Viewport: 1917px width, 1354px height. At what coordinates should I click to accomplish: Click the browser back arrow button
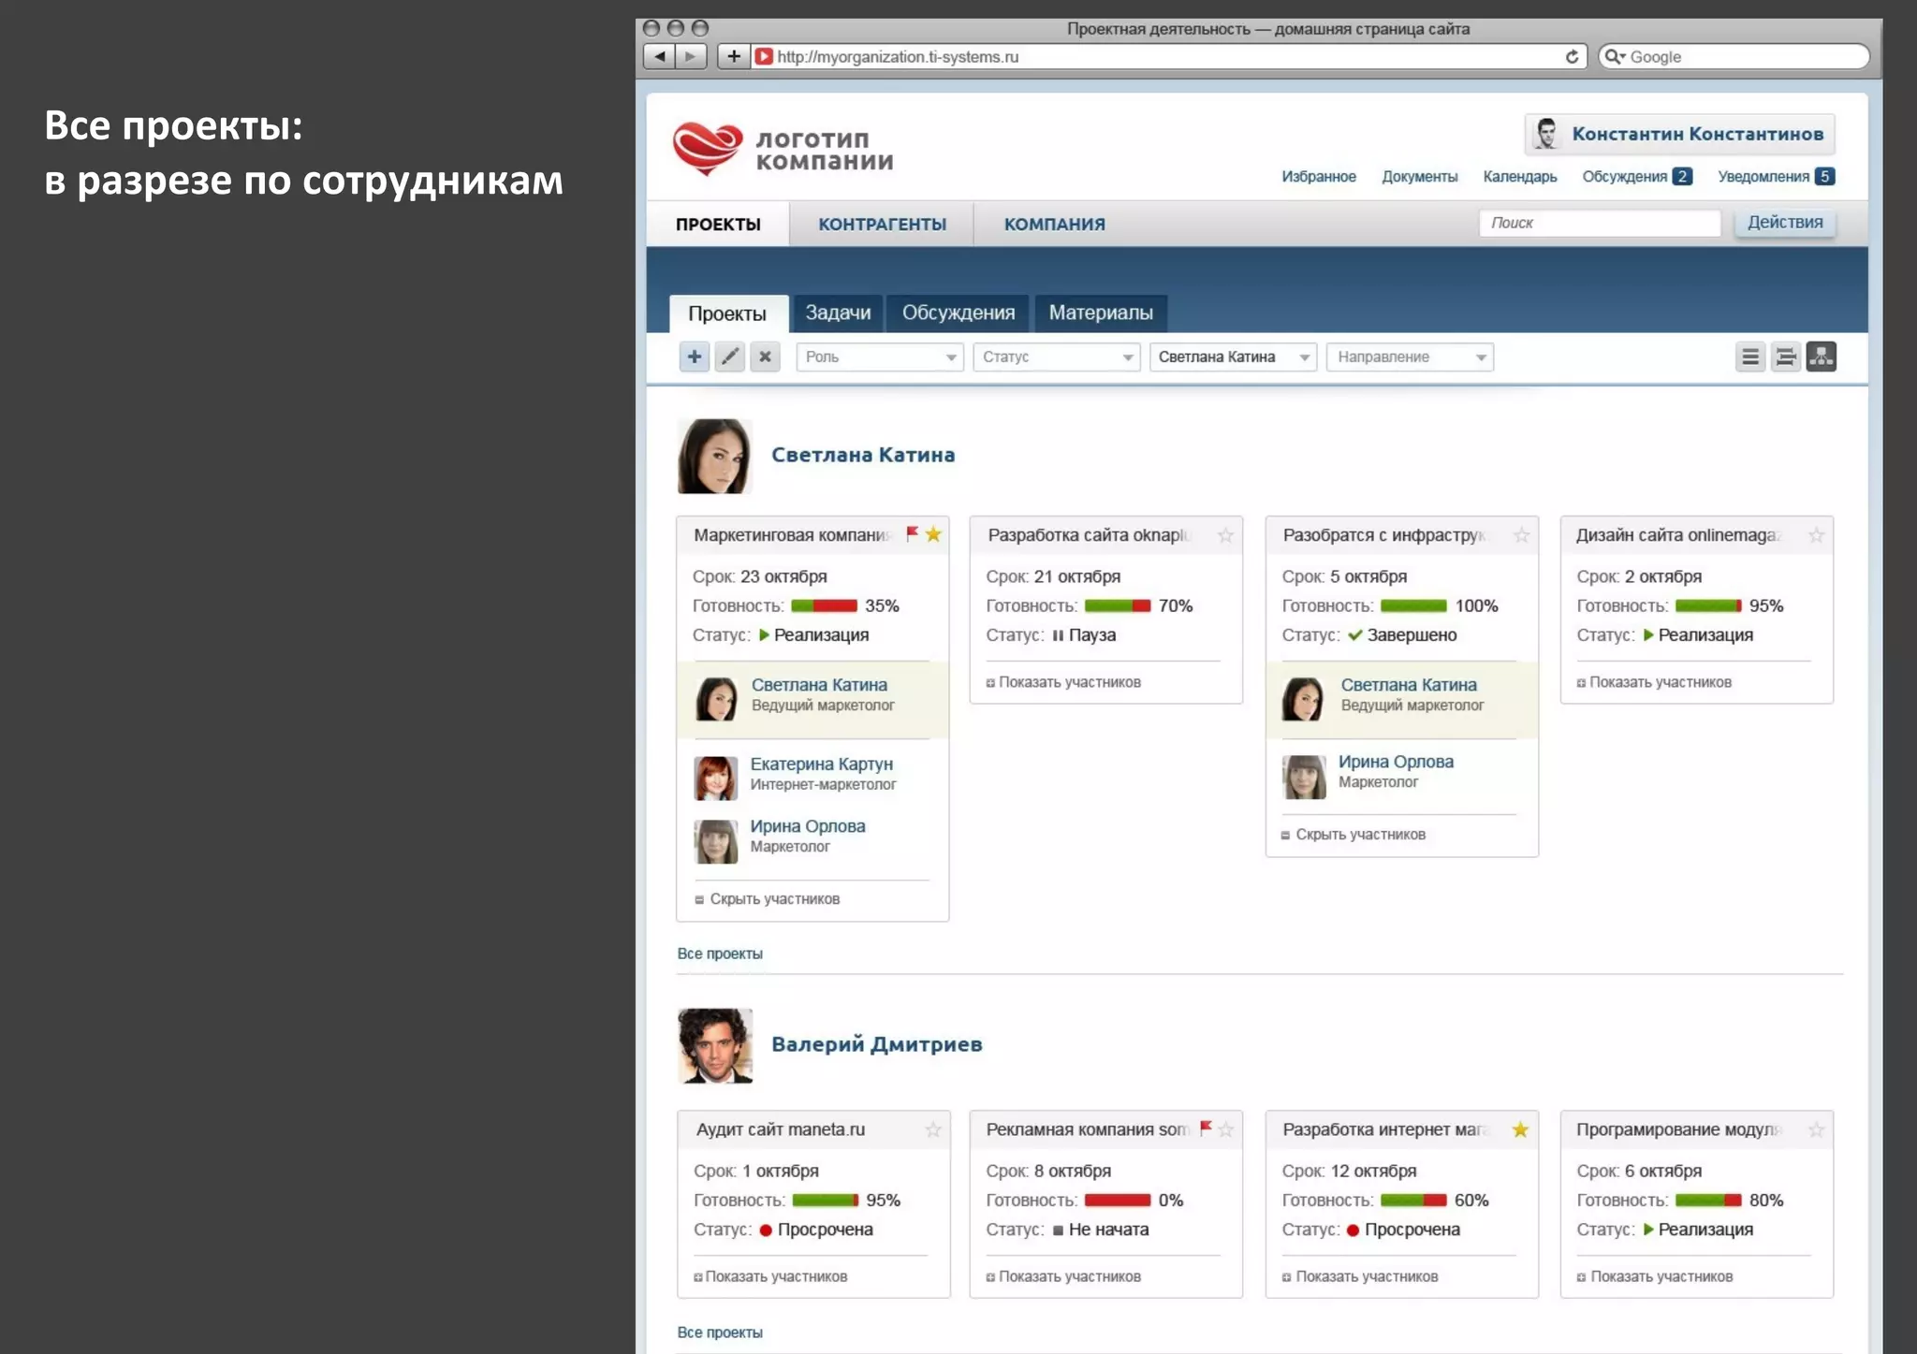pos(660,57)
